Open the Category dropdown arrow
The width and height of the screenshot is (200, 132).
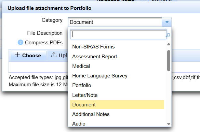pyautogui.click(x=167, y=22)
